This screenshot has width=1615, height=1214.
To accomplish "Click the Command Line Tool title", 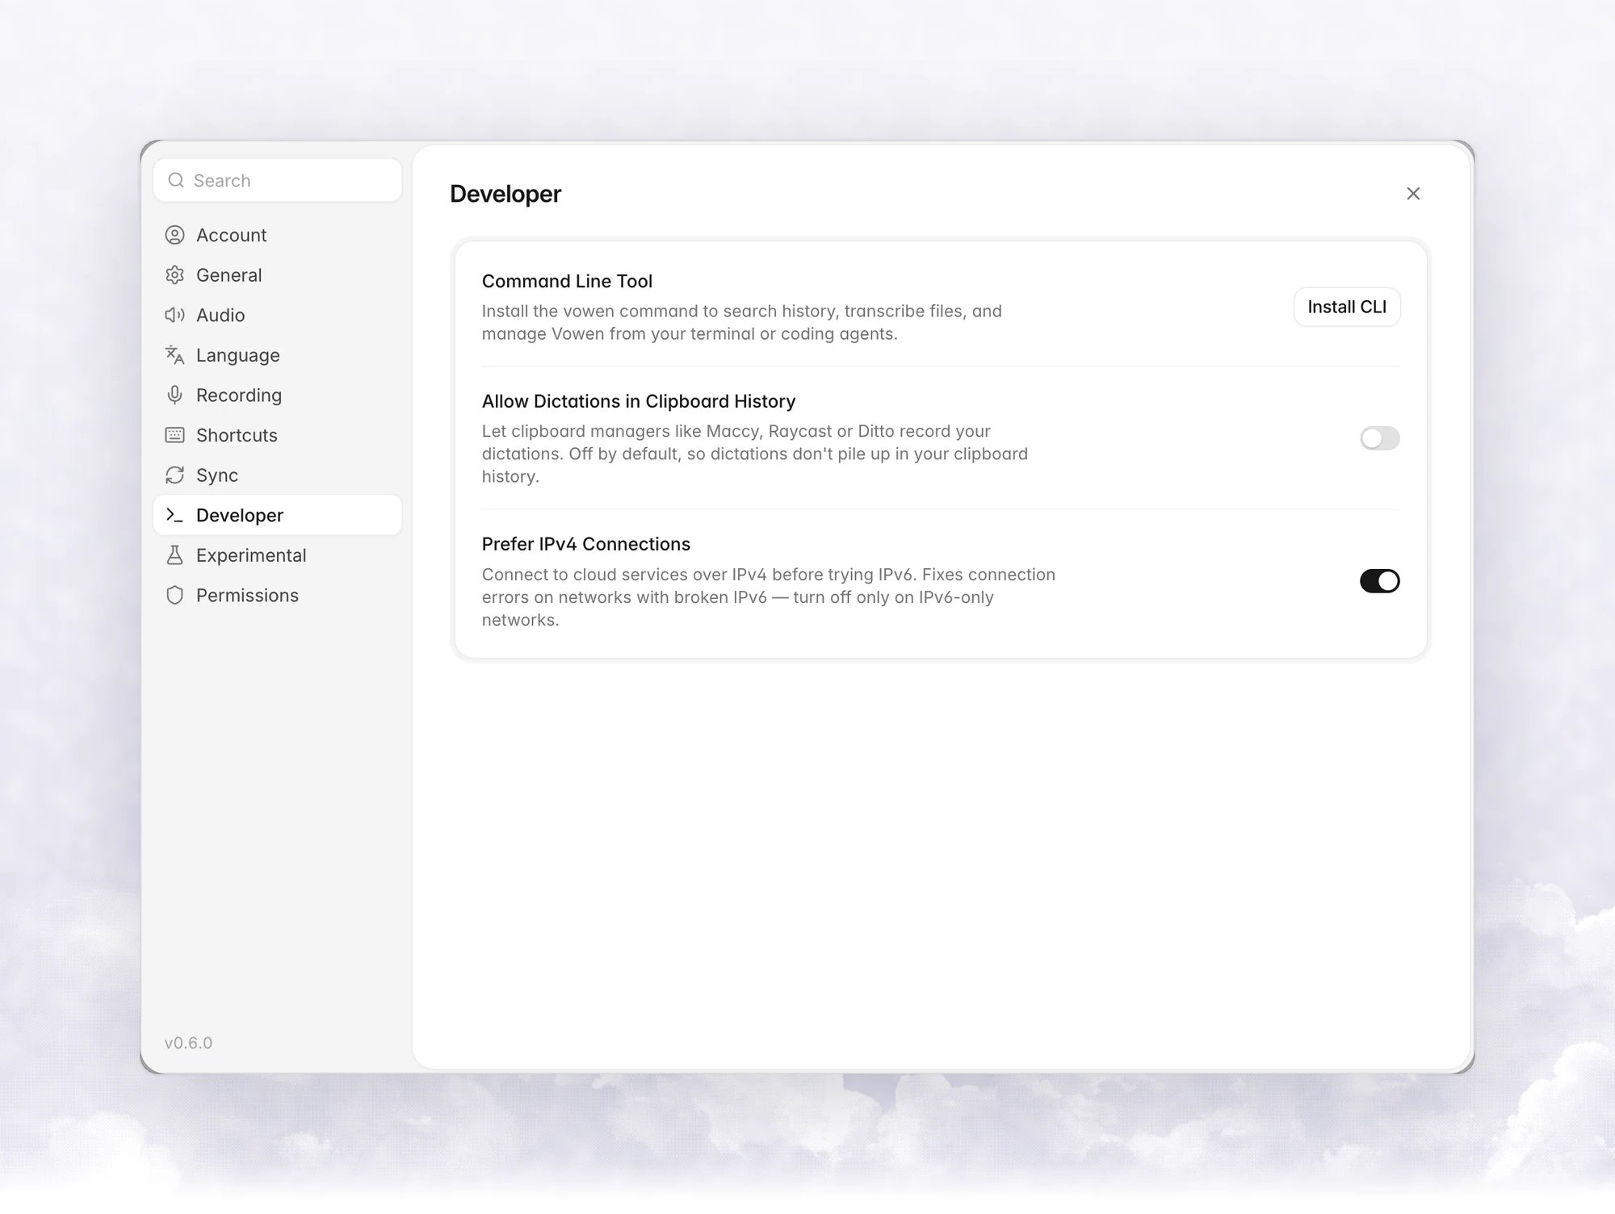I will point(567,281).
